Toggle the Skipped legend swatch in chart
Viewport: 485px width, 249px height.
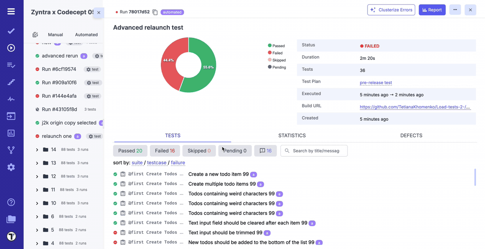pyautogui.click(x=270, y=60)
